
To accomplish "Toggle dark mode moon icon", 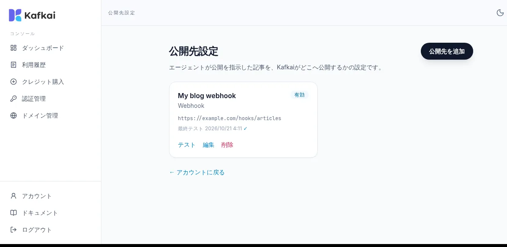I will 500,13.
